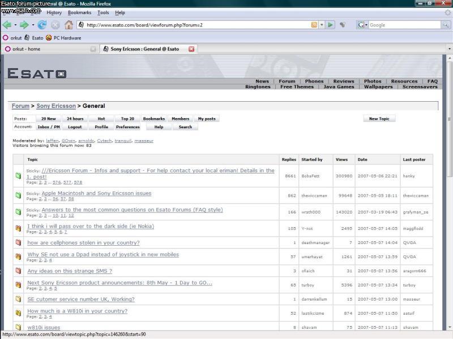
Task: Follow the Forum breadcrumb link
Action: 20,106
